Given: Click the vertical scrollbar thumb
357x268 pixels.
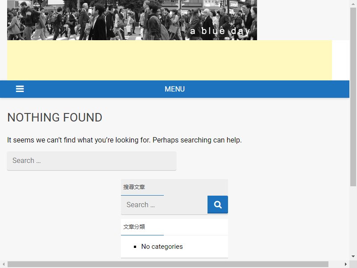Looking at the screenshot, I should (353, 97).
